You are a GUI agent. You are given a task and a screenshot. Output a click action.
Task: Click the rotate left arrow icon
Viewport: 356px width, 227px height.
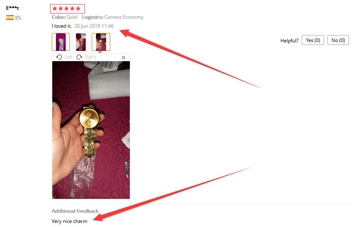point(59,57)
